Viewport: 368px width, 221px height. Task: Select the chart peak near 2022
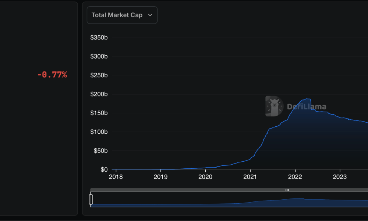coord(307,99)
